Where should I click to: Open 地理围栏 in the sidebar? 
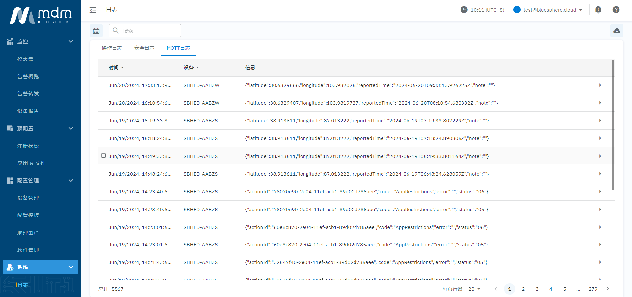28,233
